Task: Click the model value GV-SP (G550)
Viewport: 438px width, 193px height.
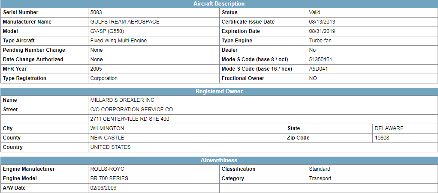Action: coord(107,31)
